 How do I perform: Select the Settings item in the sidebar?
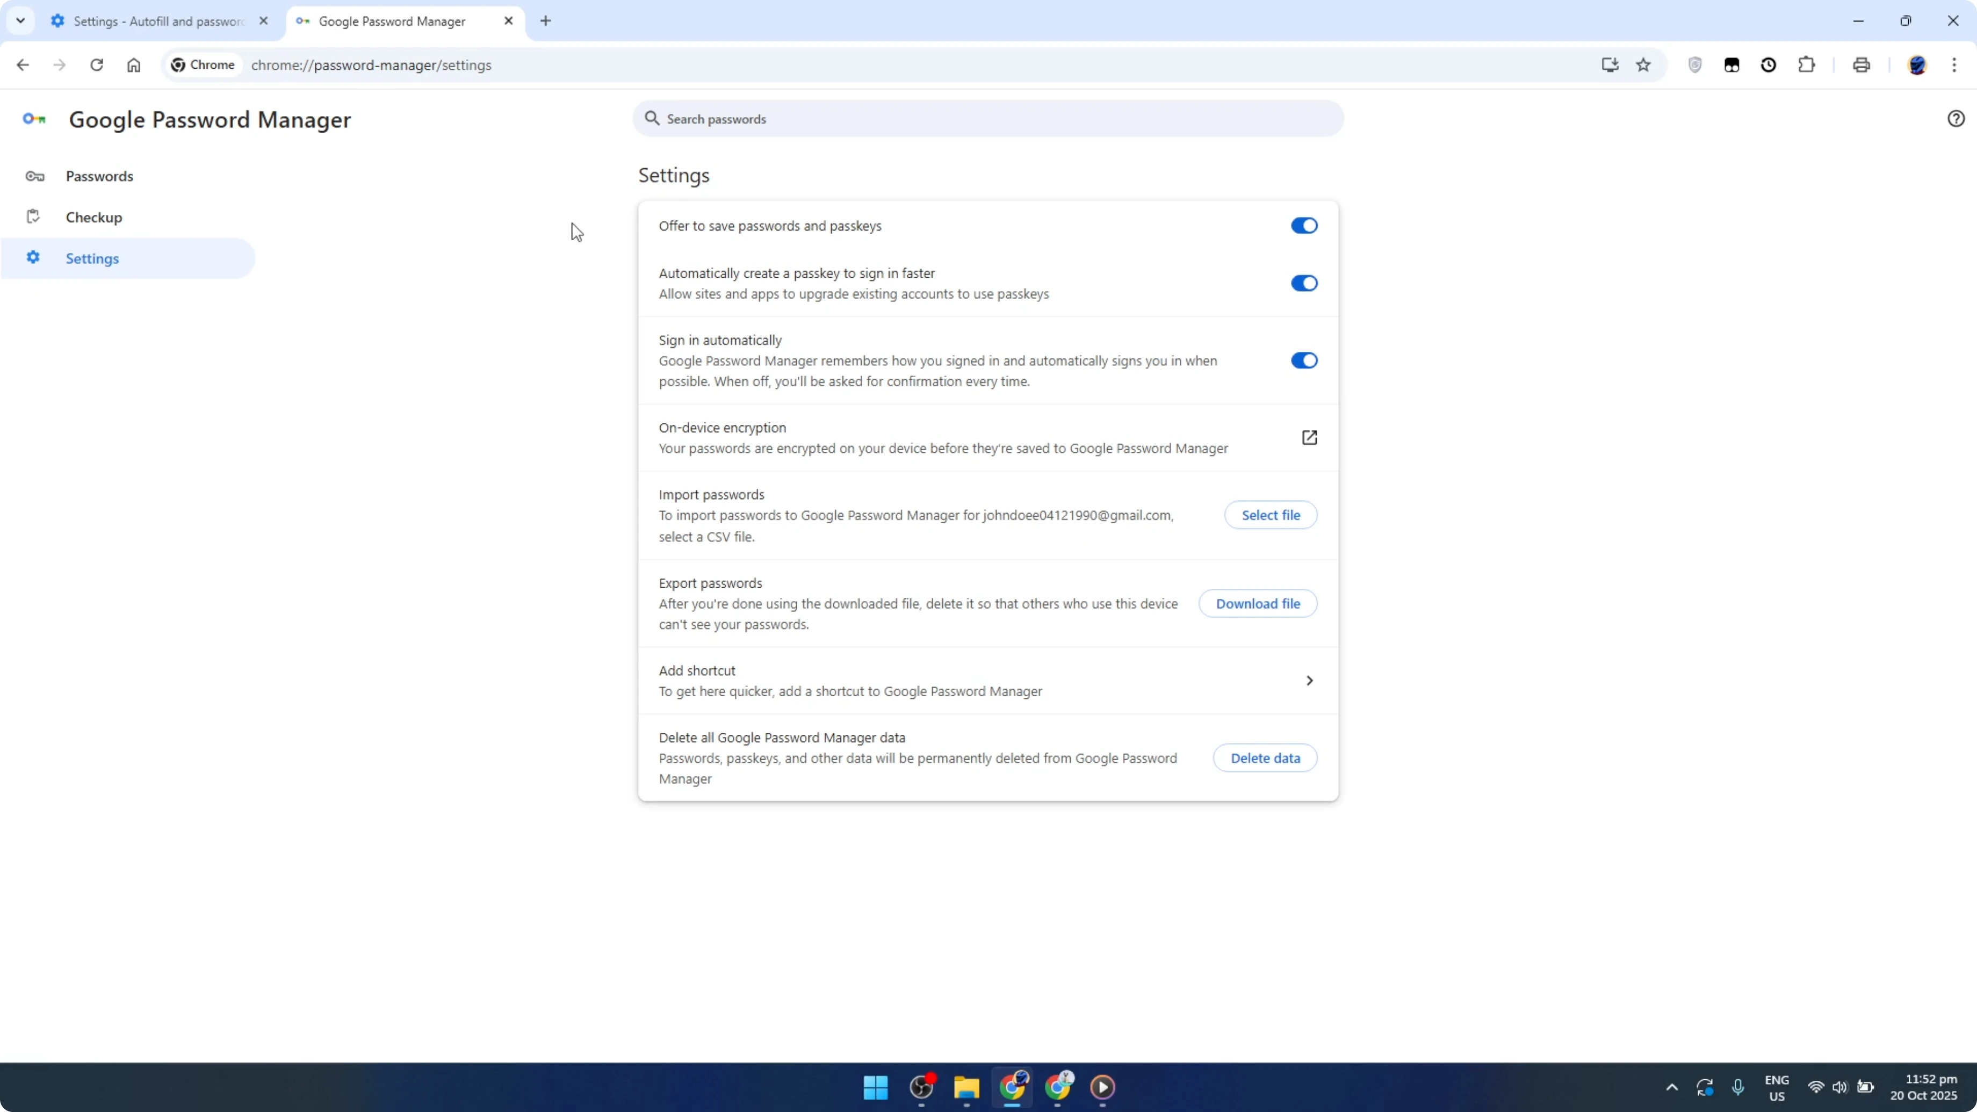click(92, 258)
